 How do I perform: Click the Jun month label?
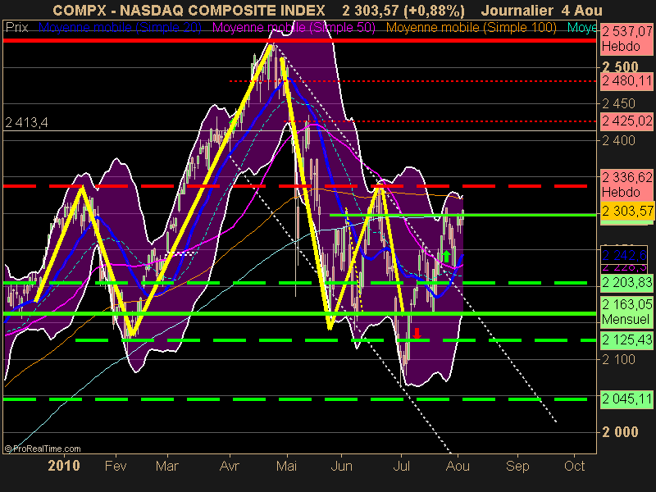pyautogui.click(x=341, y=466)
